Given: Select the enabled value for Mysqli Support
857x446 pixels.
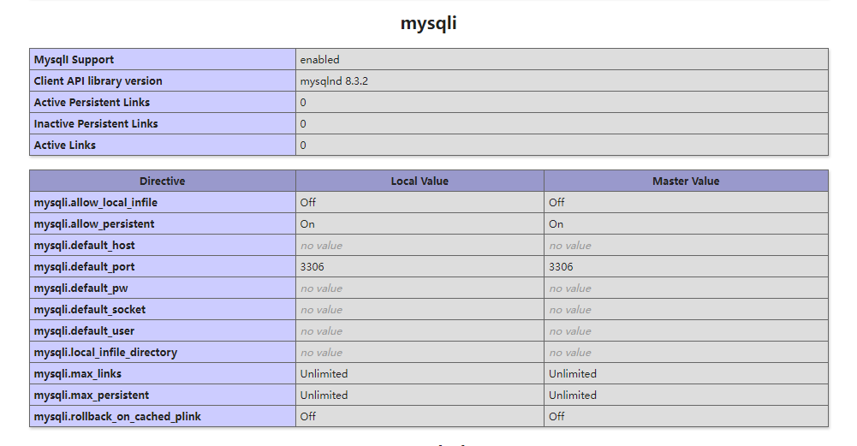Looking at the screenshot, I should coord(319,60).
